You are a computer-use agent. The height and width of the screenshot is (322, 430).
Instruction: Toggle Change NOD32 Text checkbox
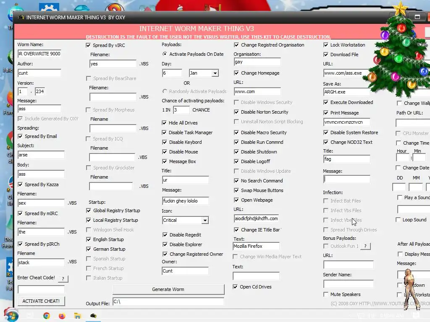[325, 142]
